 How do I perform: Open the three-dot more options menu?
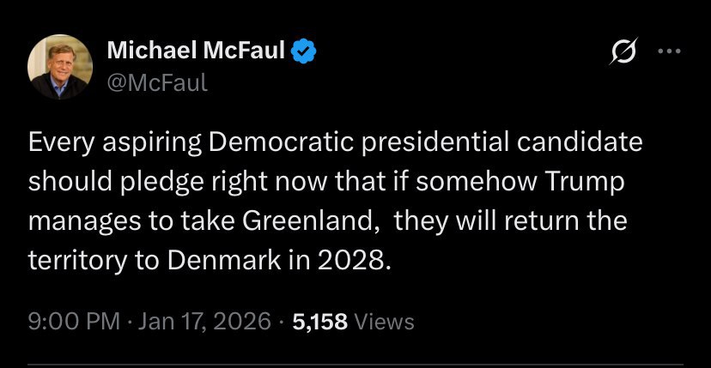coord(666,51)
